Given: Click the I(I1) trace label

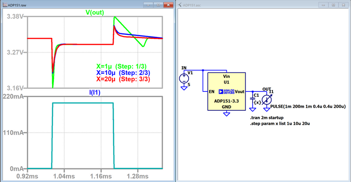Looking at the screenshot, I should coord(94,92).
